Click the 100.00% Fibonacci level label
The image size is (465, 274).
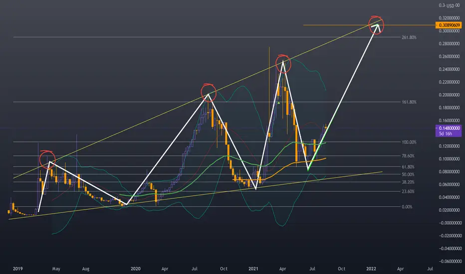pos(409,142)
